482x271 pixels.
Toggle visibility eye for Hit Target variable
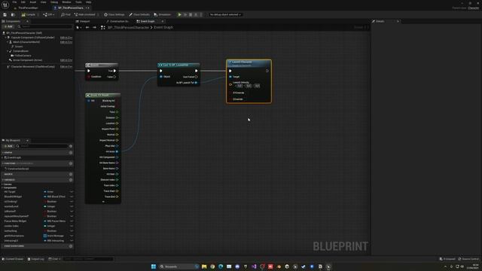click(x=72, y=192)
